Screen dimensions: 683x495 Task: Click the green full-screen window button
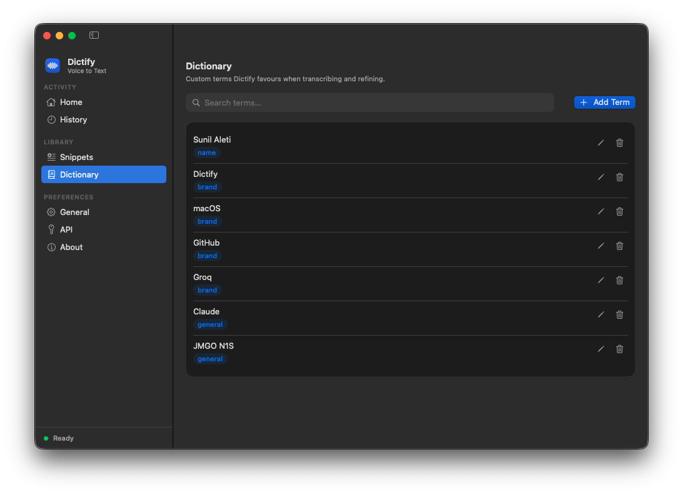point(72,36)
